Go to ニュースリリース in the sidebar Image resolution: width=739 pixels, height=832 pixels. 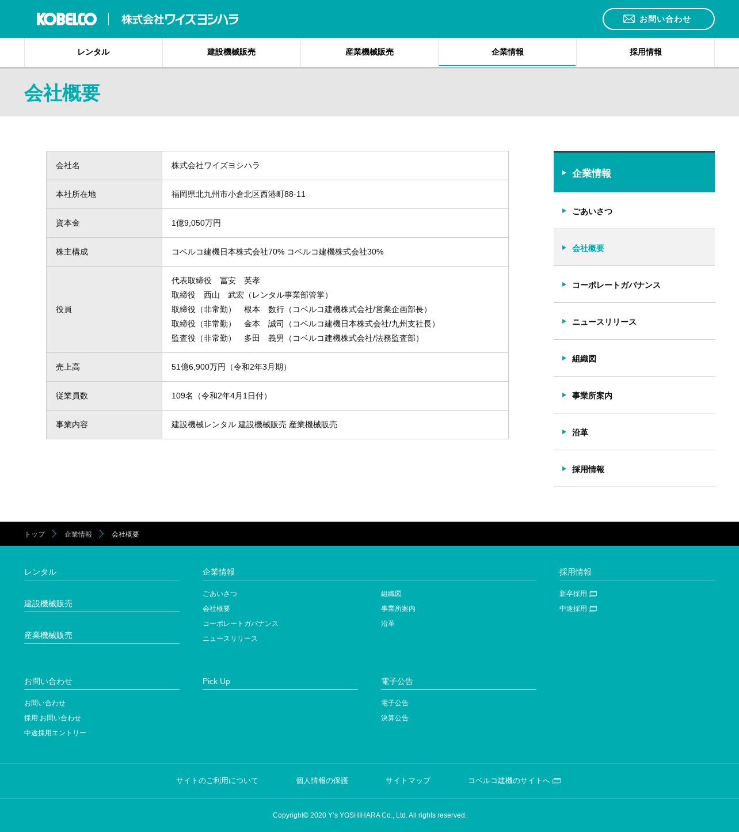point(634,322)
